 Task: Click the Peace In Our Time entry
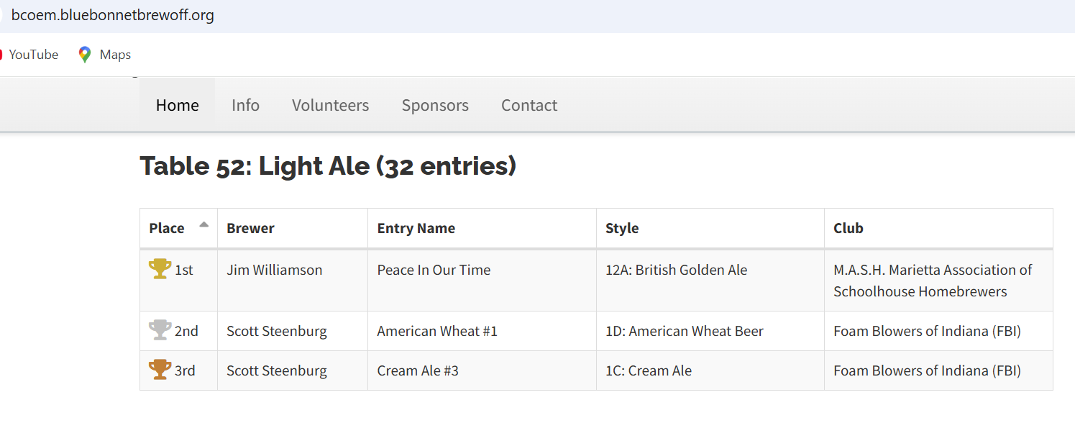click(x=434, y=270)
